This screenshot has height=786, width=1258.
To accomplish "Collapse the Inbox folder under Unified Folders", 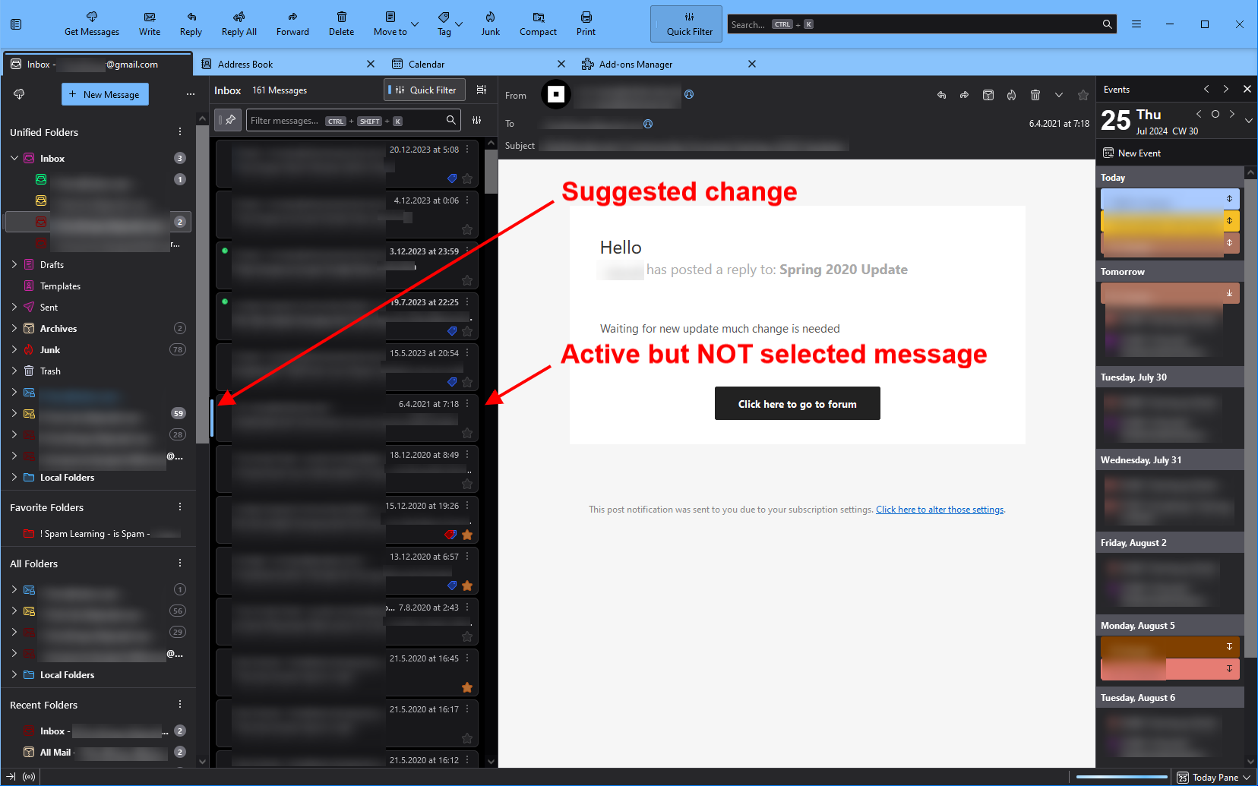I will 14,158.
